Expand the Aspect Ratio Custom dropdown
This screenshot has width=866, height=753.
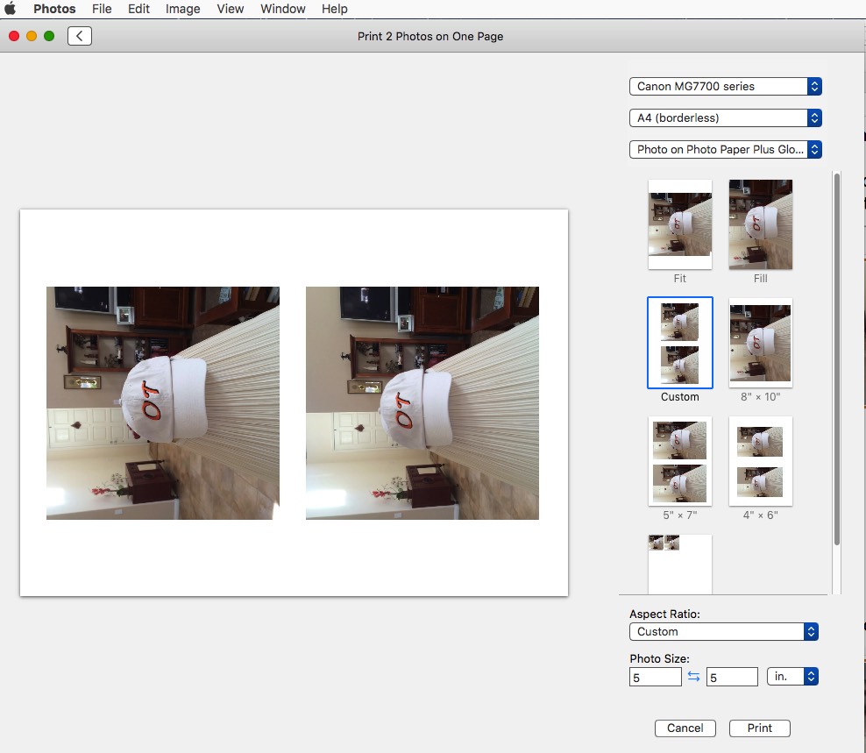click(724, 631)
